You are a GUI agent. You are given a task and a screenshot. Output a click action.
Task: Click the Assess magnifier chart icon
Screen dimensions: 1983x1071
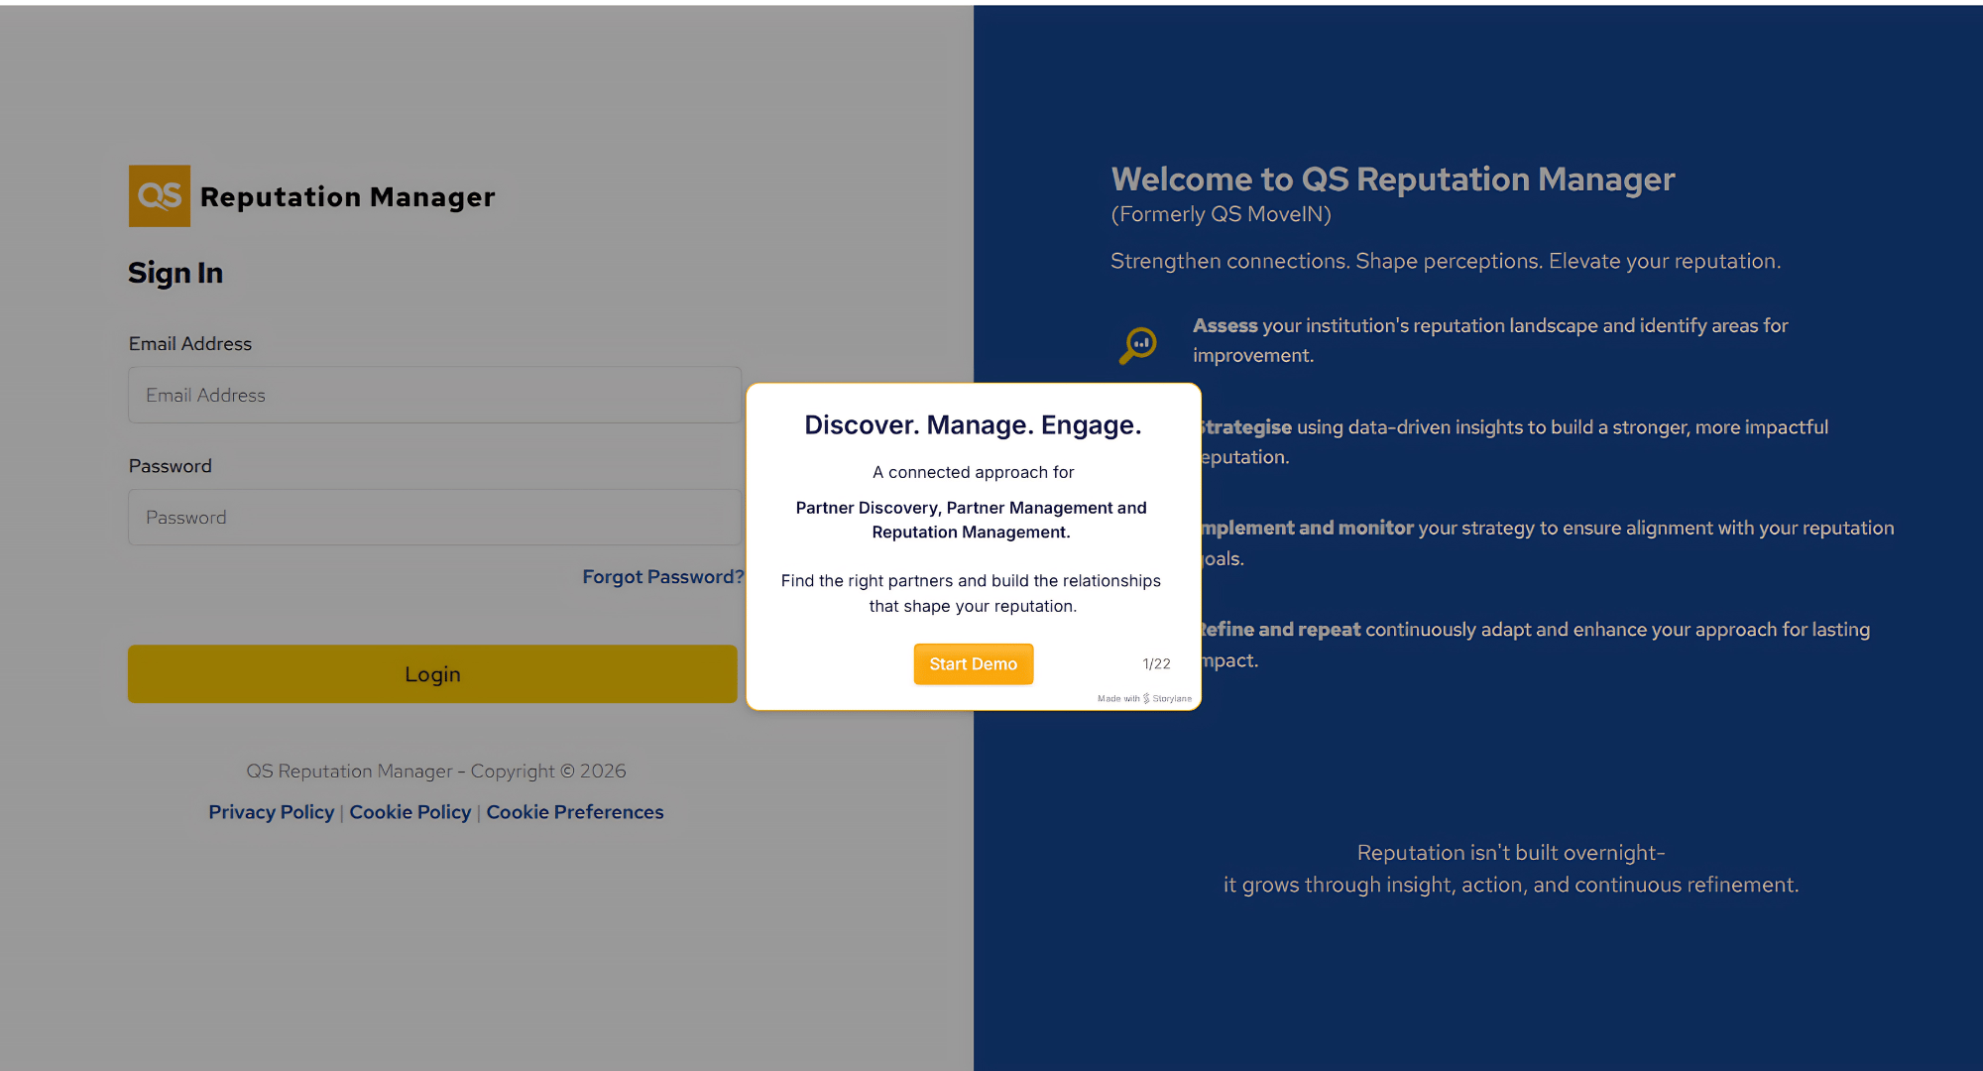[1138, 345]
